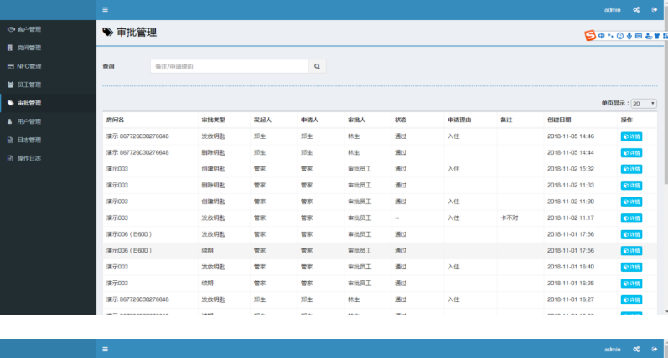Open 详情 for row dated 2018-11-05 14:46

(x=631, y=136)
